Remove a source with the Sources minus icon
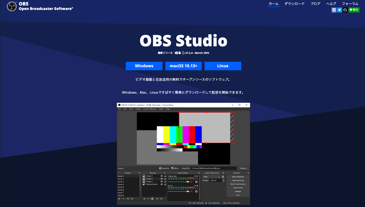 pyautogui.click(x=148, y=199)
